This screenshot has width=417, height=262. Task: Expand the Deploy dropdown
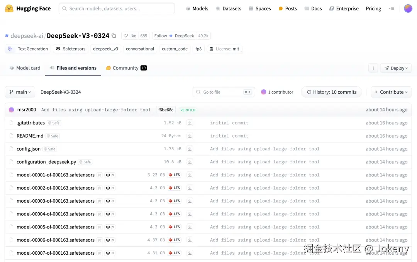pos(396,68)
